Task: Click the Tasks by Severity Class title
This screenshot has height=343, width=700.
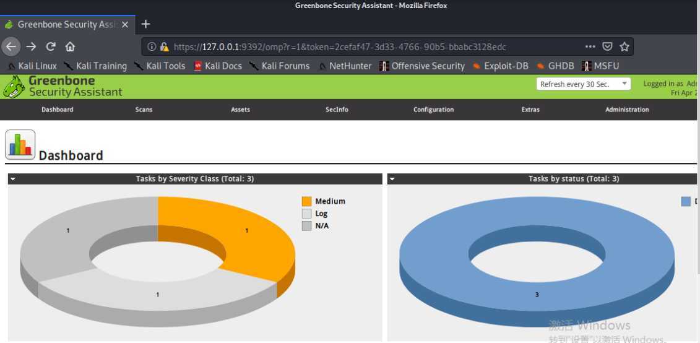Action: [x=194, y=179]
